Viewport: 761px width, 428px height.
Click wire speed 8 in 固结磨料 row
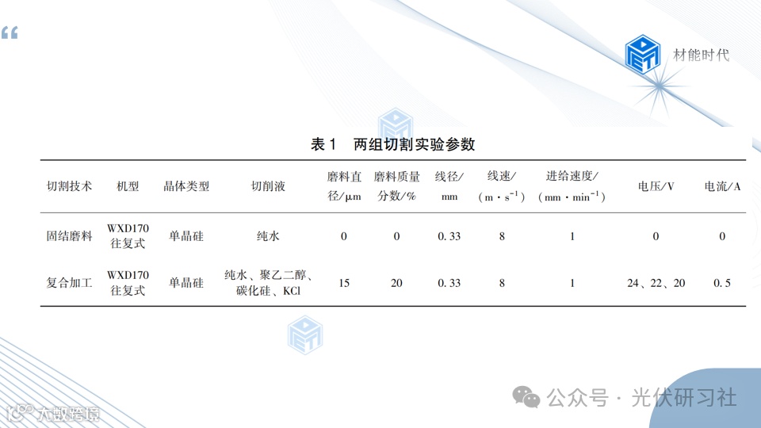pos(502,236)
